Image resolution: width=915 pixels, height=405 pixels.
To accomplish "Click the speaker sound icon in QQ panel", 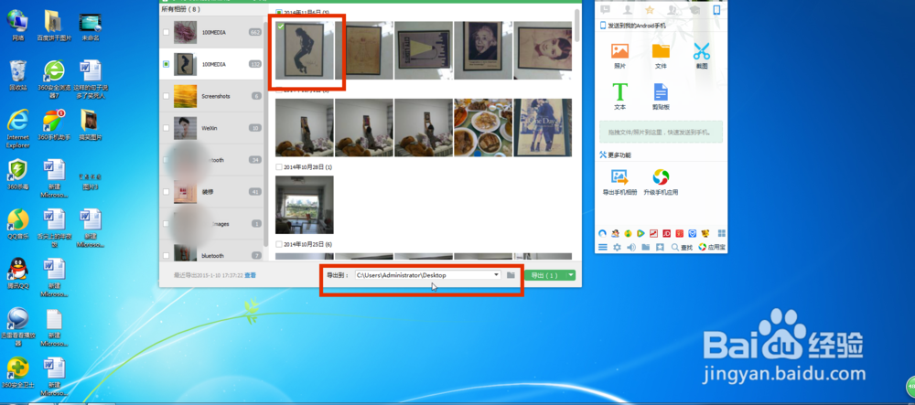I will (630, 247).
